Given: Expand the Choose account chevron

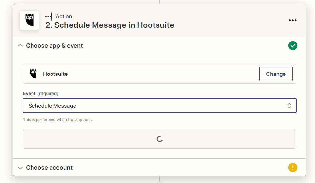Looking at the screenshot, I should 20,168.
